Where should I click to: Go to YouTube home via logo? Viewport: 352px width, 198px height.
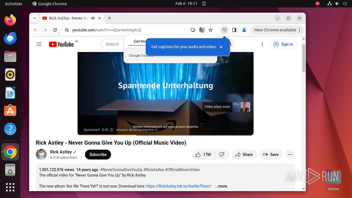pyautogui.click(x=61, y=44)
